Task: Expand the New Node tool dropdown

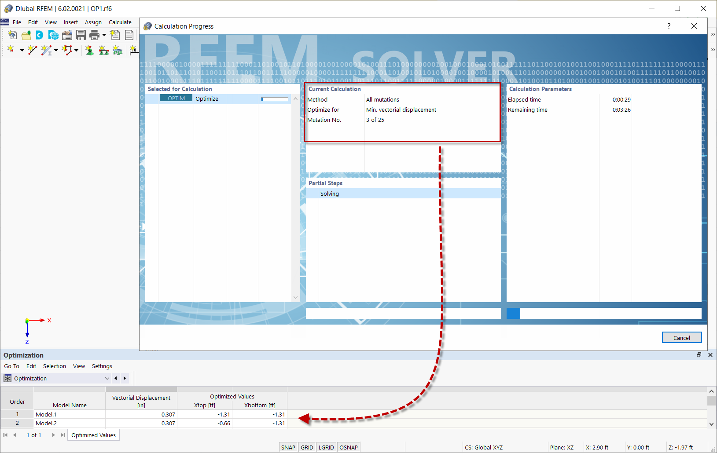Action: coord(22,51)
